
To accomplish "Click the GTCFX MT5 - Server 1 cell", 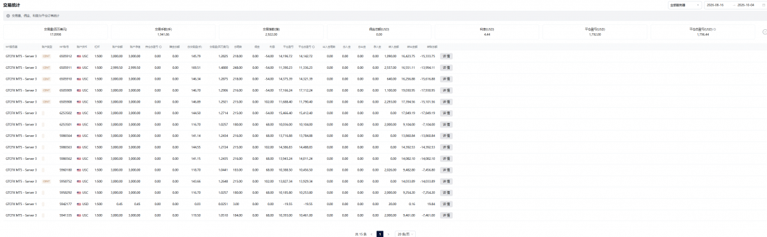I will click(21, 204).
